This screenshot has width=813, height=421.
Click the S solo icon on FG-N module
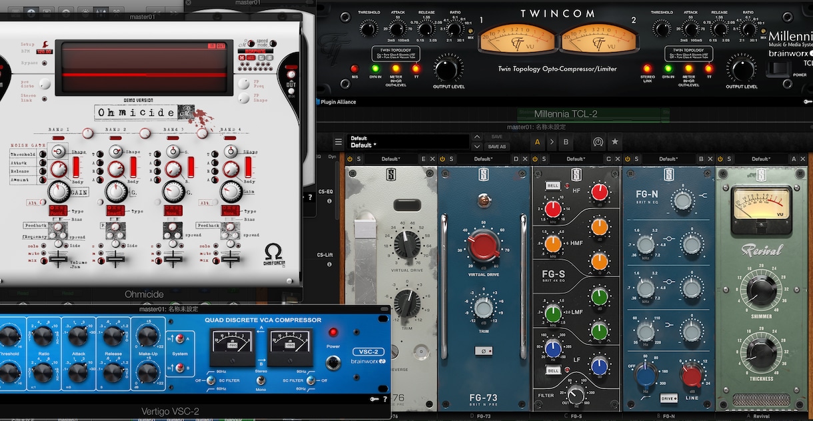(636, 159)
